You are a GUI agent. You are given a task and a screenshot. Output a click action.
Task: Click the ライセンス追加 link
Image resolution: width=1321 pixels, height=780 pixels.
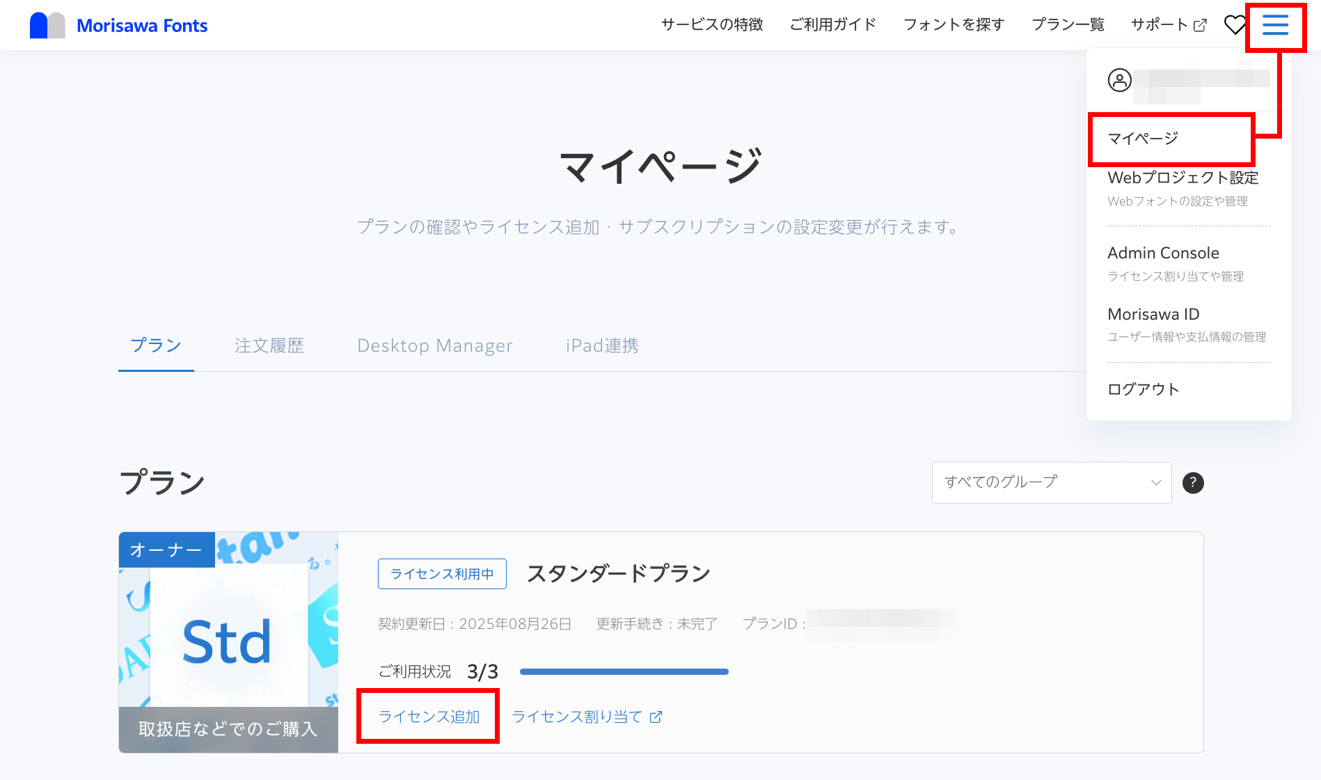(429, 717)
